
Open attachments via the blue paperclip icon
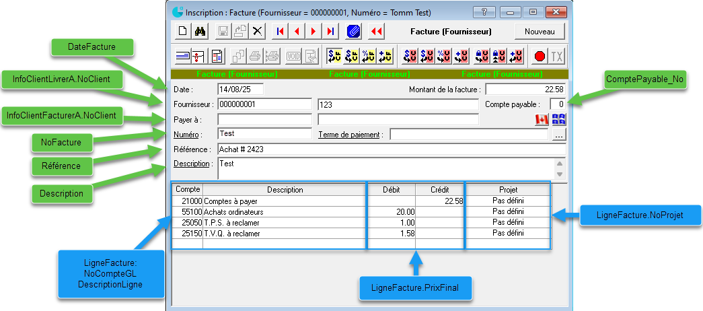(353, 31)
